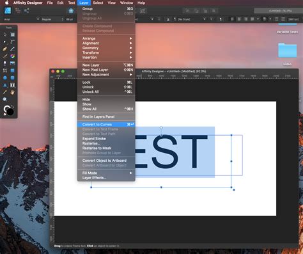Choose Expand Stroke menu item
Image resolution: width=303 pixels, height=254 pixels.
click(106, 139)
